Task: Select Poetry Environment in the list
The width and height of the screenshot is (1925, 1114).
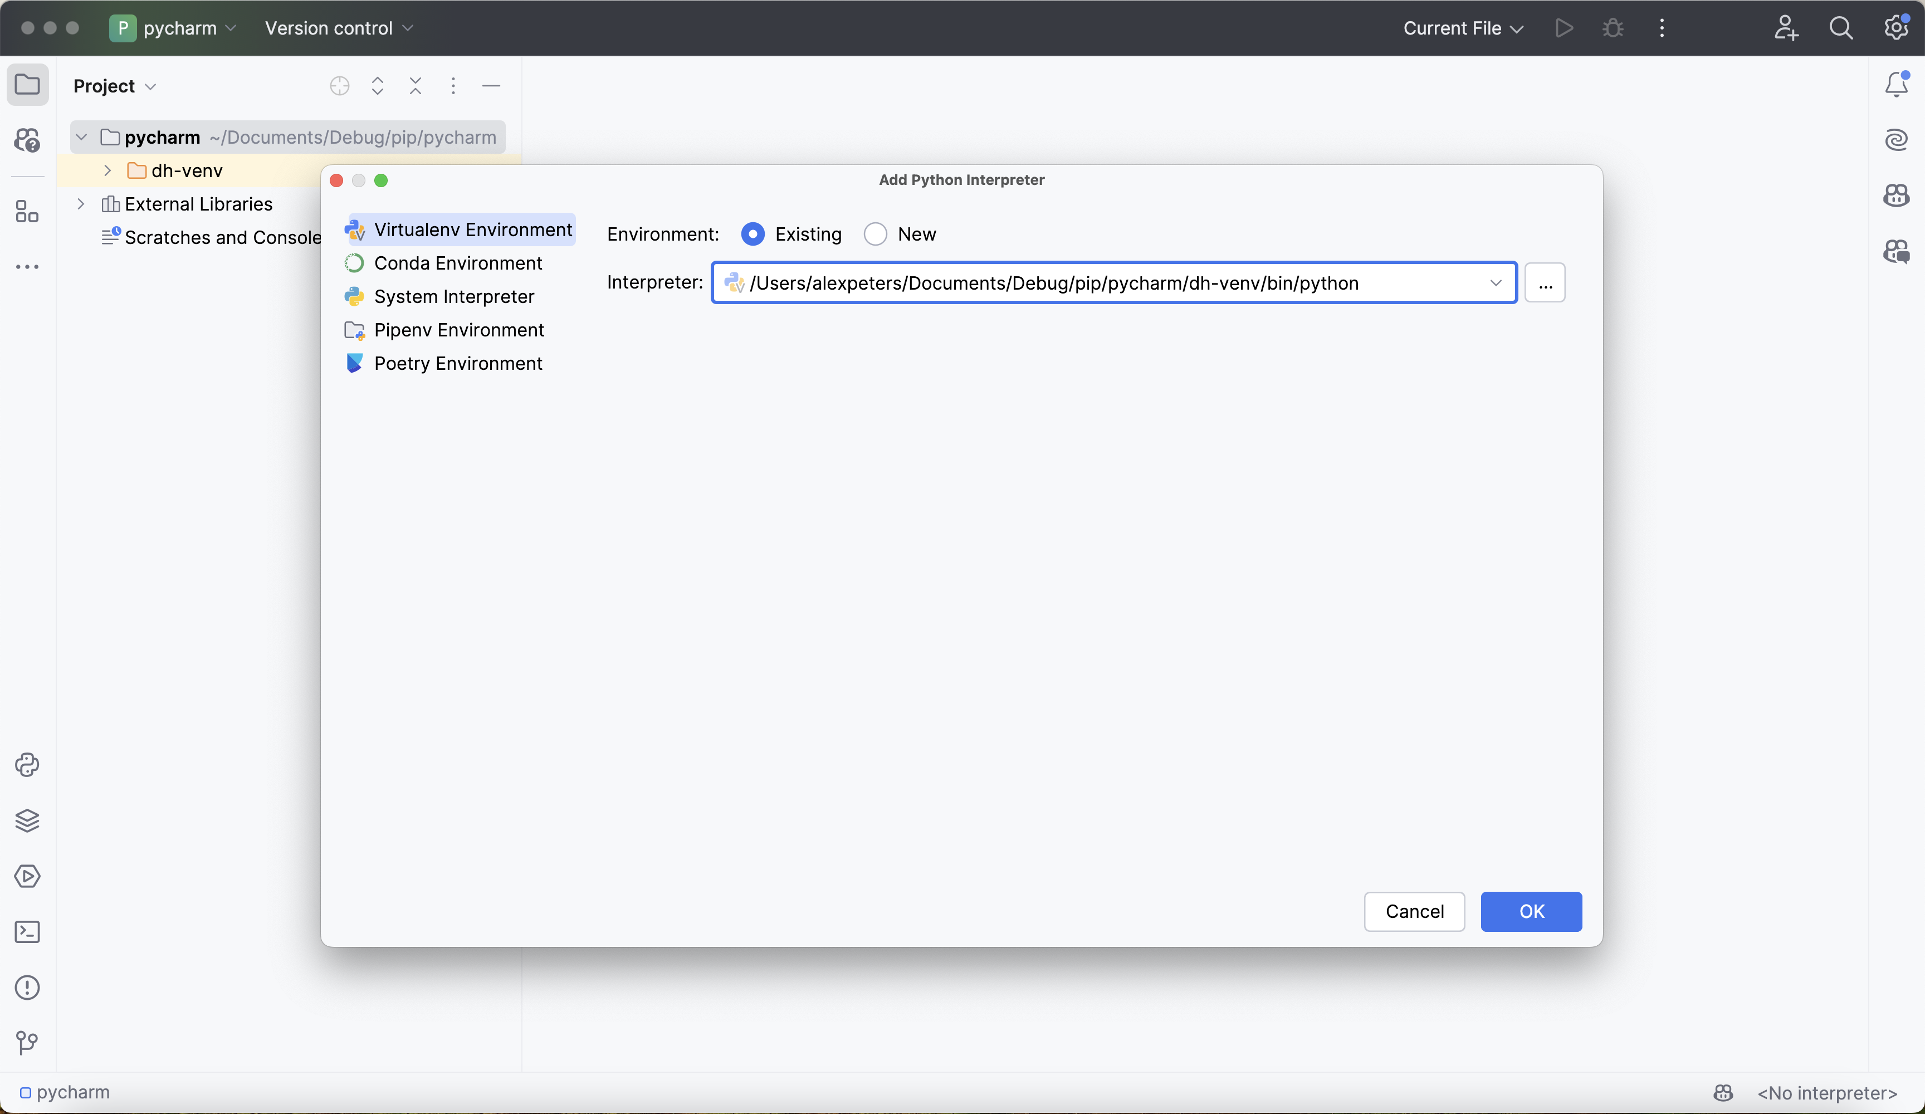Action: pos(457,363)
